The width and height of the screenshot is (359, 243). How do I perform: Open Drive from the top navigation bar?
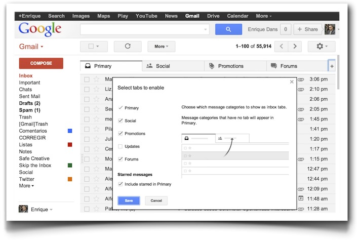click(x=213, y=16)
